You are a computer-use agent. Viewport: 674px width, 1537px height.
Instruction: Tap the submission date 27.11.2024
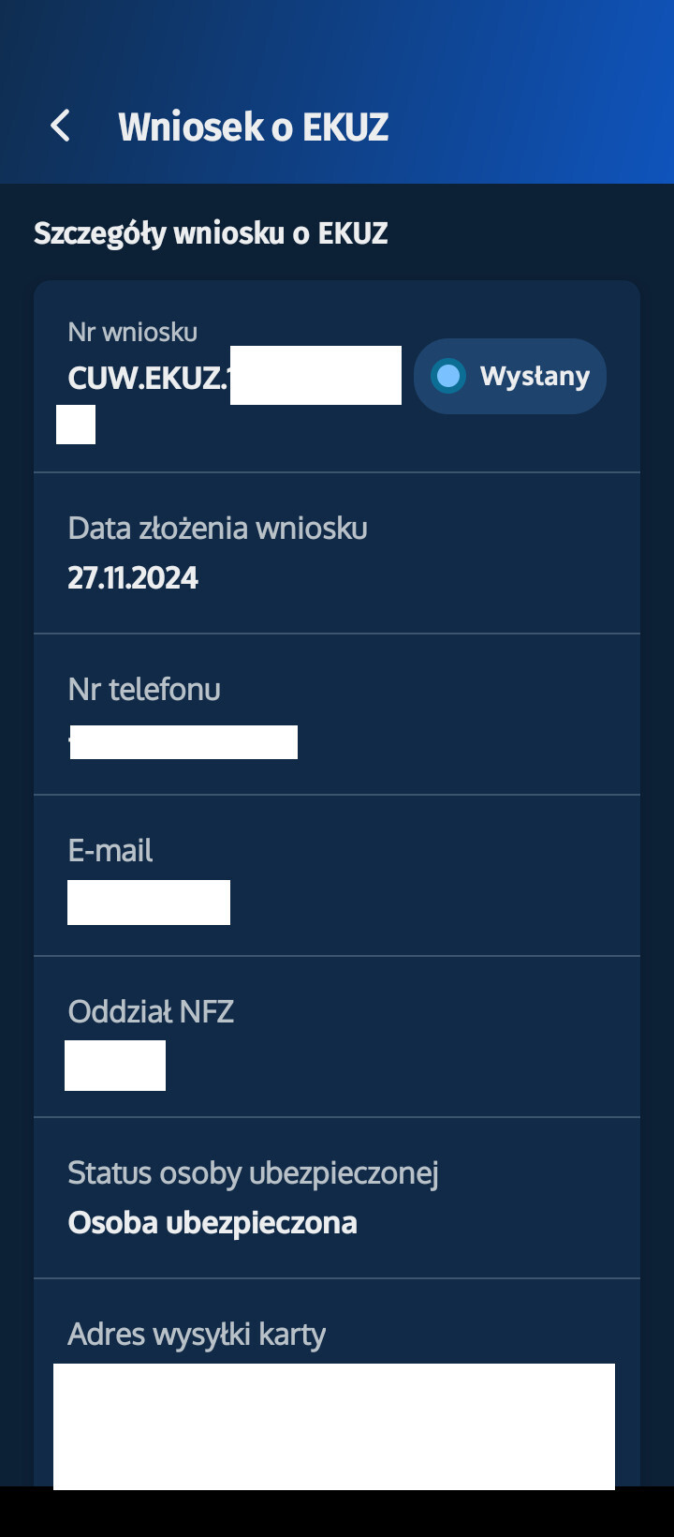[133, 577]
